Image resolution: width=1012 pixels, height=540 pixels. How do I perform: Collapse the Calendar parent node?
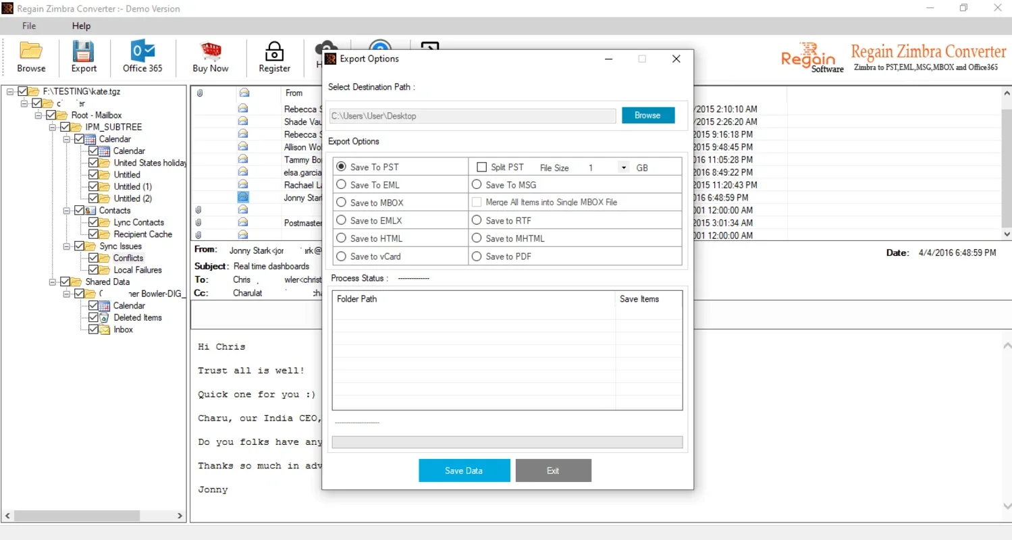click(x=67, y=139)
